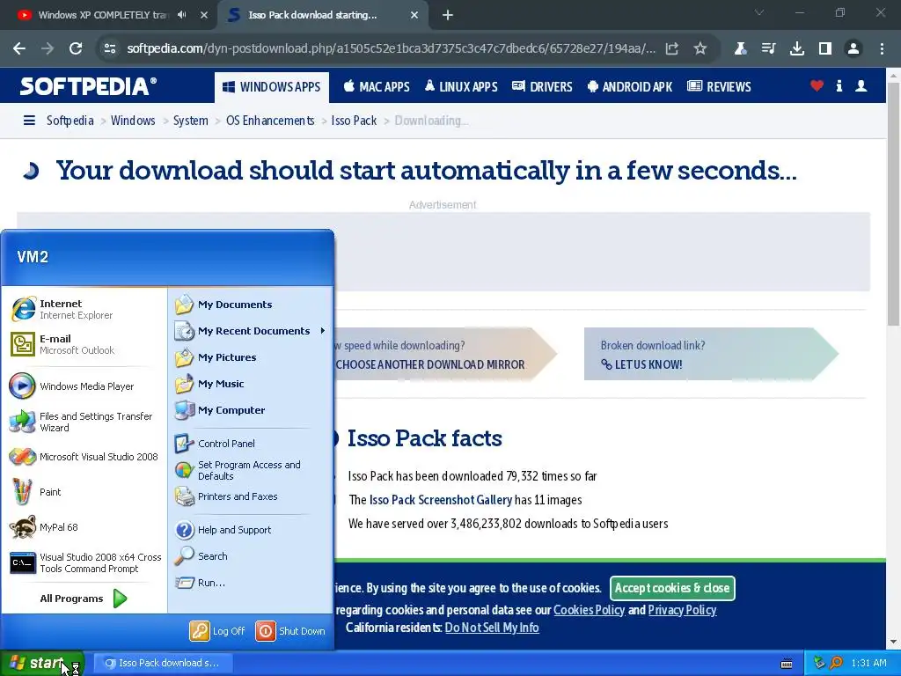The width and height of the screenshot is (901, 676).
Task: Click the Windows start button
Action: 42,663
